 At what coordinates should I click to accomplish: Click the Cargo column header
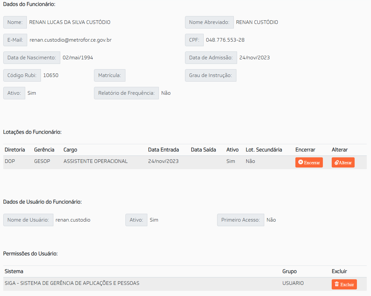[70, 150]
